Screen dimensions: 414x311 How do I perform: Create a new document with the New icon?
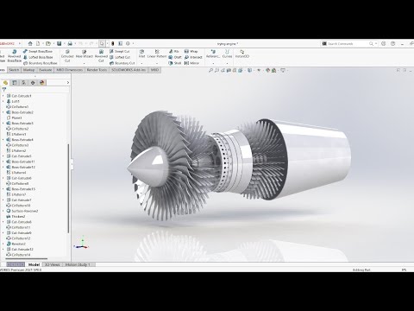point(38,43)
